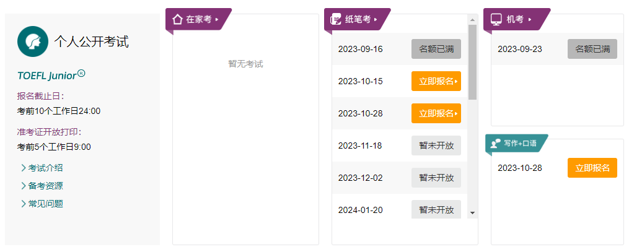The height and width of the screenshot is (252, 629).
Task: Click the registered trademark symbol after TOEFL Junior
Action: click(81, 74)
